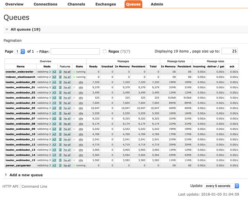Viewport: 248px width, 198px height.
Task: Click the ha-all policy badge for loader_webloader_14
Action: click(67, 155)
